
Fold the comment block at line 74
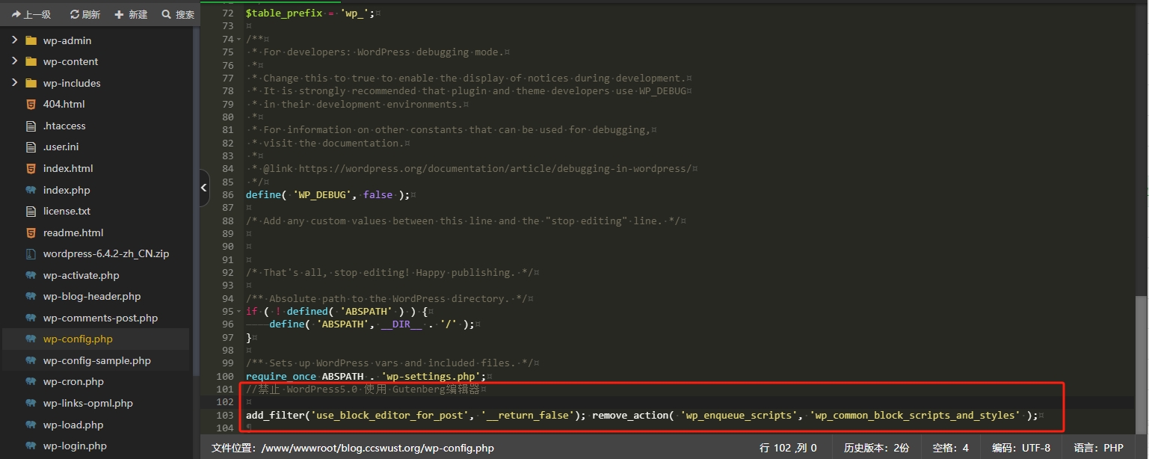pyautogui.click(x=239, y=40)
